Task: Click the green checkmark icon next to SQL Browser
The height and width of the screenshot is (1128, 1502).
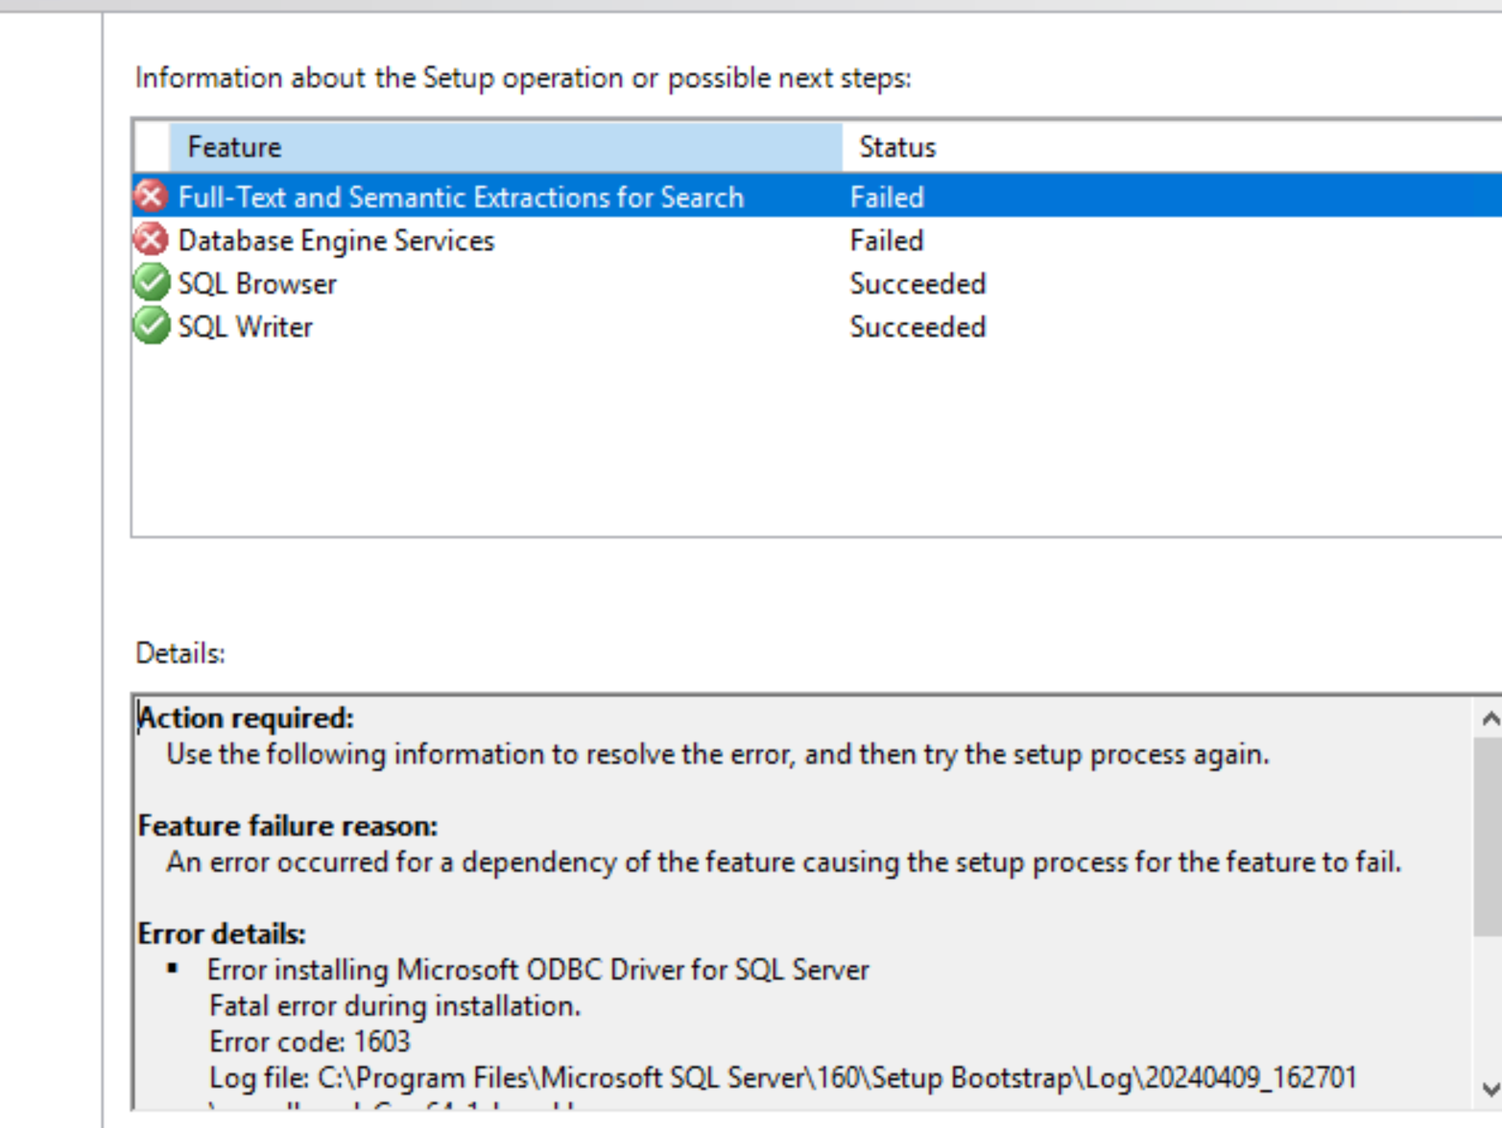Action: click(151, 283)
